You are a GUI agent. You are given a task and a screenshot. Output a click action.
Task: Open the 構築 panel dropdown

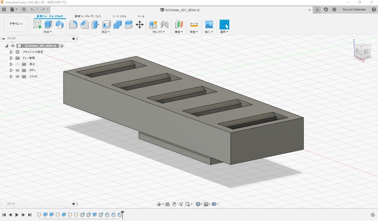(179, 32)
